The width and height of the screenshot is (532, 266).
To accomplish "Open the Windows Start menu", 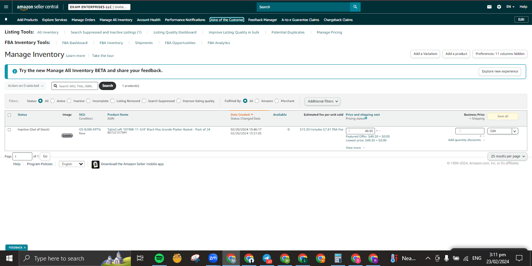I will point(9,258).
